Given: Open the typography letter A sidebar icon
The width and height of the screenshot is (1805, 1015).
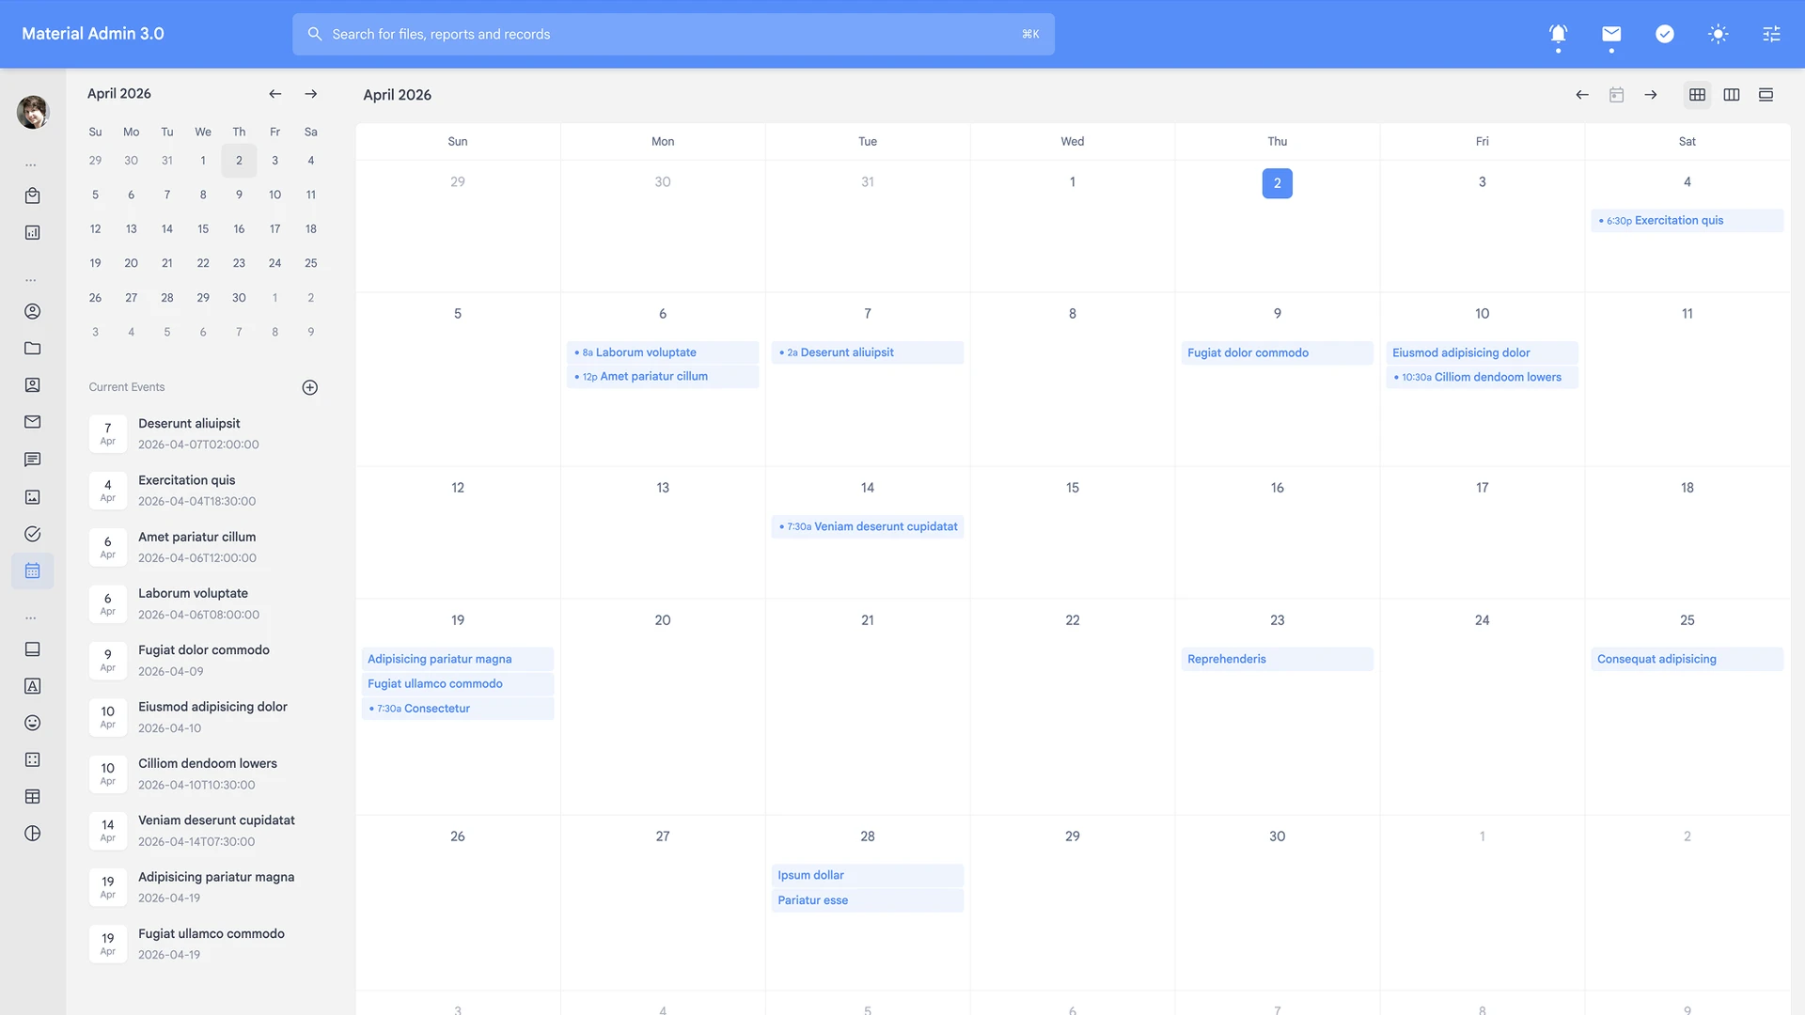Looking at the screenshot, I should click(x=33, y=686).
